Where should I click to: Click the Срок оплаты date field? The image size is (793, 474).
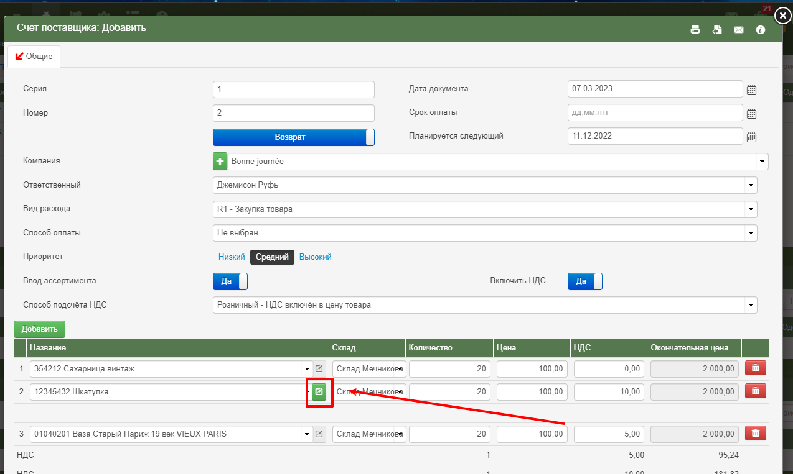coord(655,112)
